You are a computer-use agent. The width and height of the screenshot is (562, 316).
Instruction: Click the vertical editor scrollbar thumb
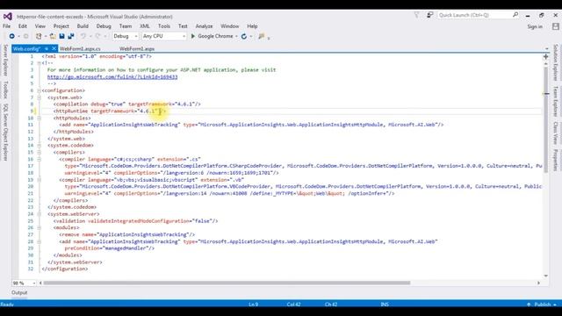pos(546,119)
